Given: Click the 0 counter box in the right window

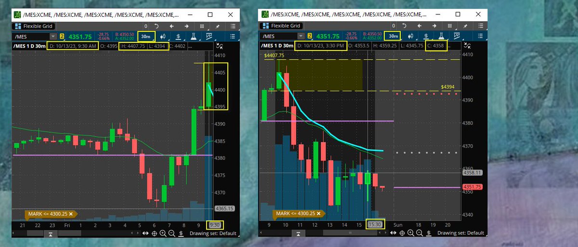Looking at the screenshot, I should click(393, 26).
